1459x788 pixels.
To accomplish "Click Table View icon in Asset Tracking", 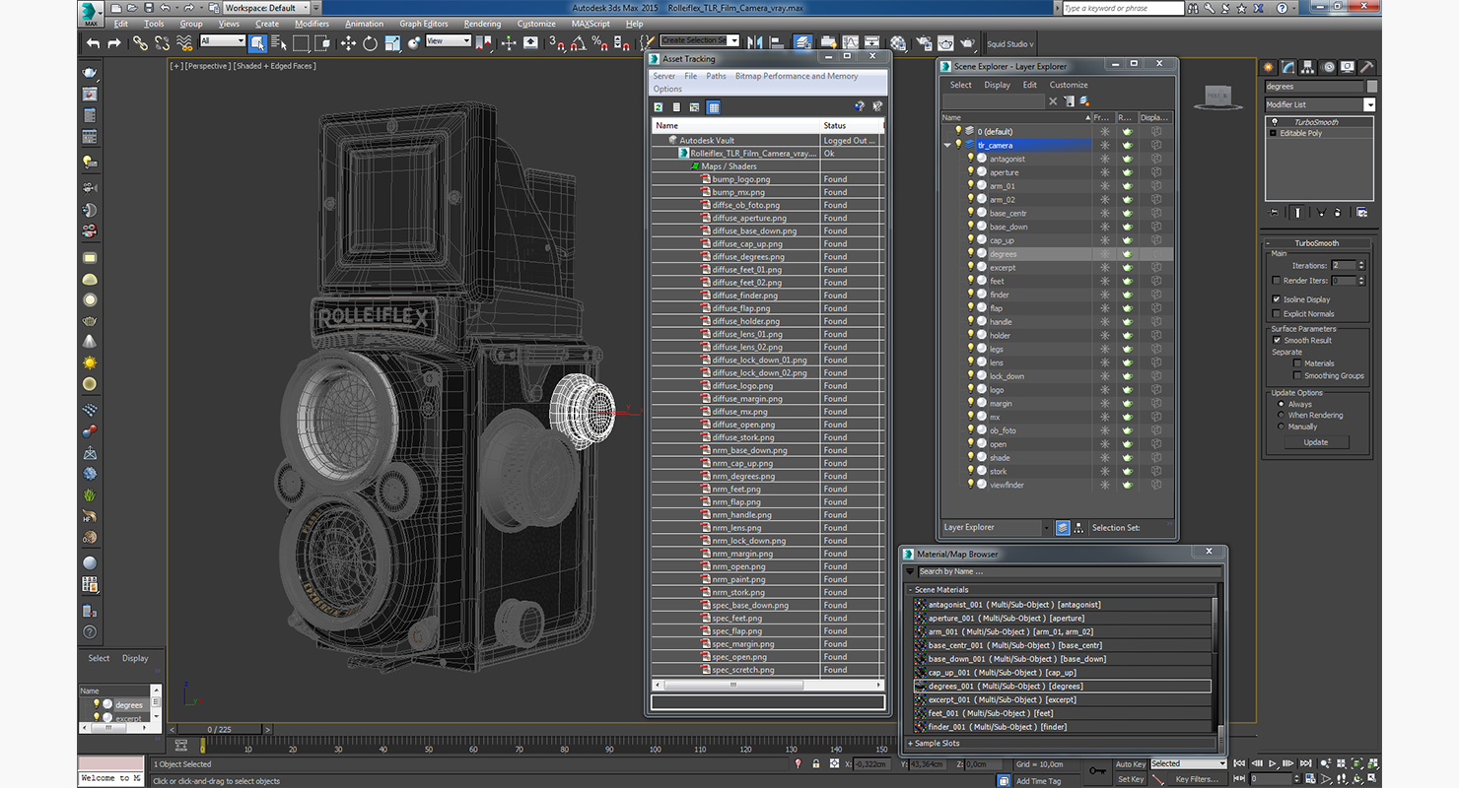I will (714, 106).
